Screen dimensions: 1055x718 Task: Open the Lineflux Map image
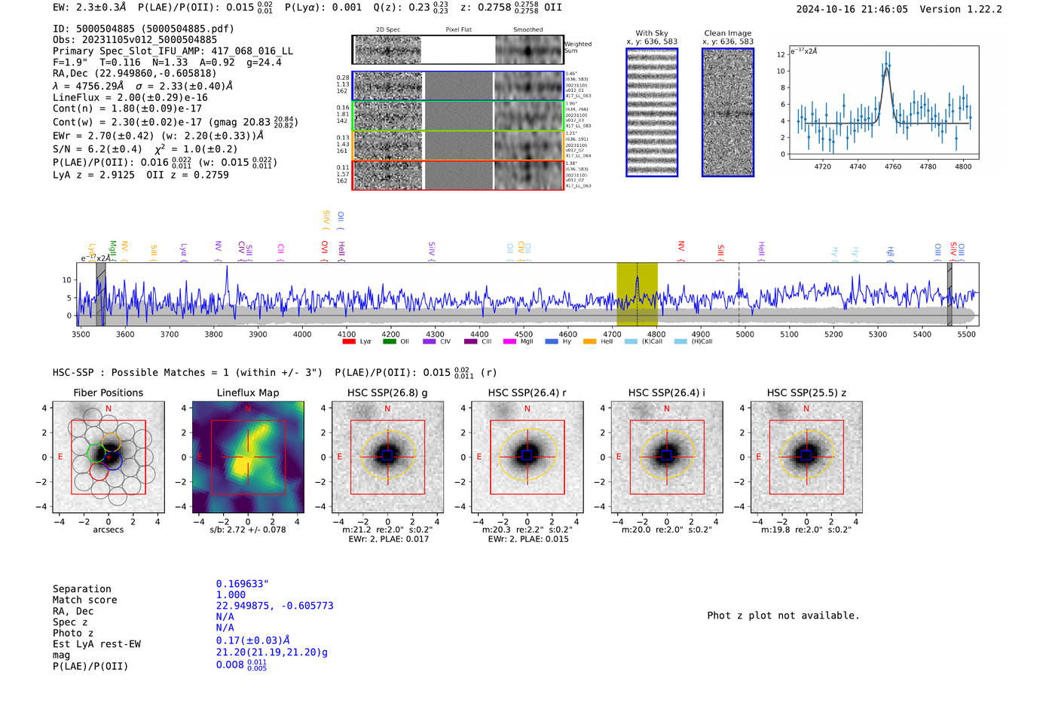248,457
